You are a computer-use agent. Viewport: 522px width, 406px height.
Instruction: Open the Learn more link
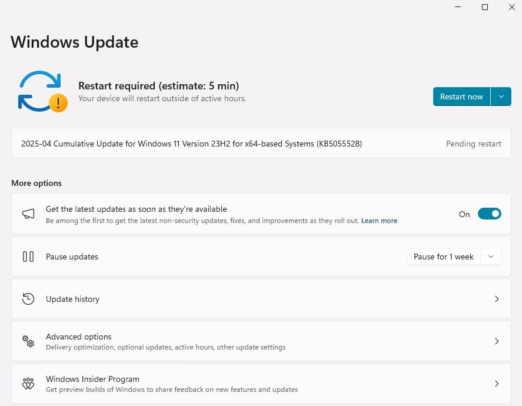coord(379,221)
